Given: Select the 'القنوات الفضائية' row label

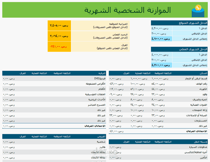Looking at the screenshot, I should [x=199, y=105].
